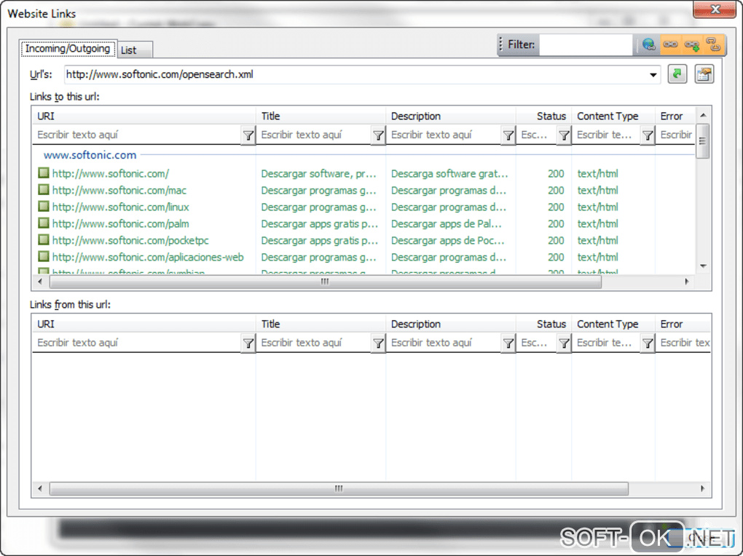Image resolution: width=743 pixels, height=556 pixels.
Task: Click URI filter icon in Links from table
Action: (x=248, y=343)
